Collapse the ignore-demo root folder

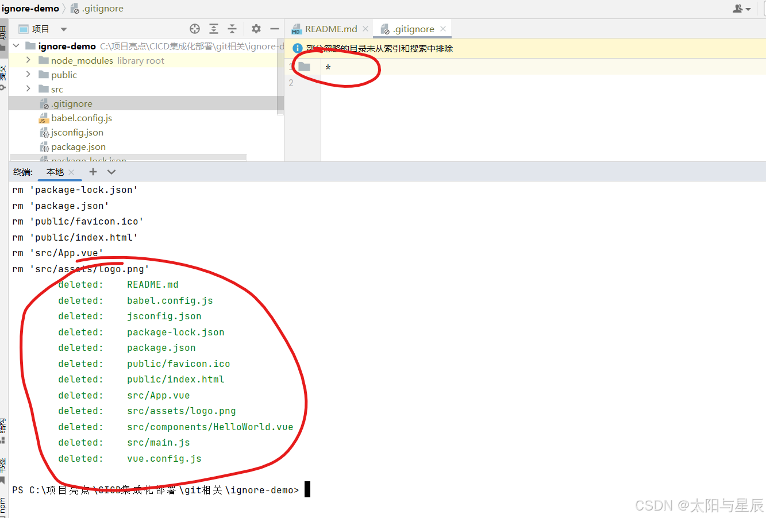(x=16, y=46)
